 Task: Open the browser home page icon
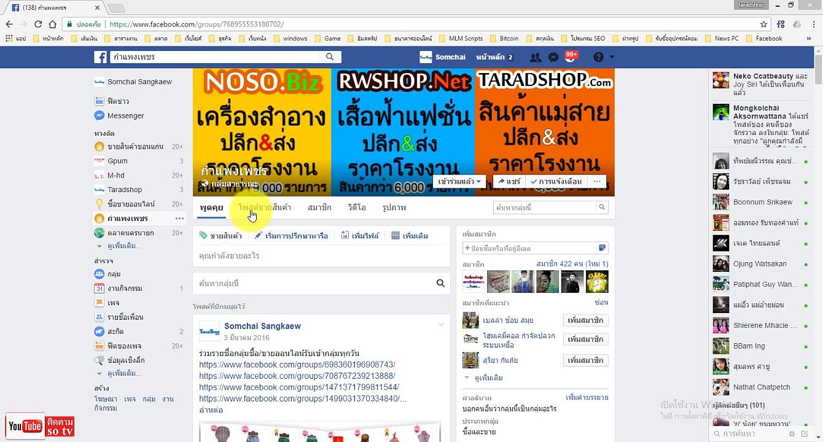[x=53, y=25]
